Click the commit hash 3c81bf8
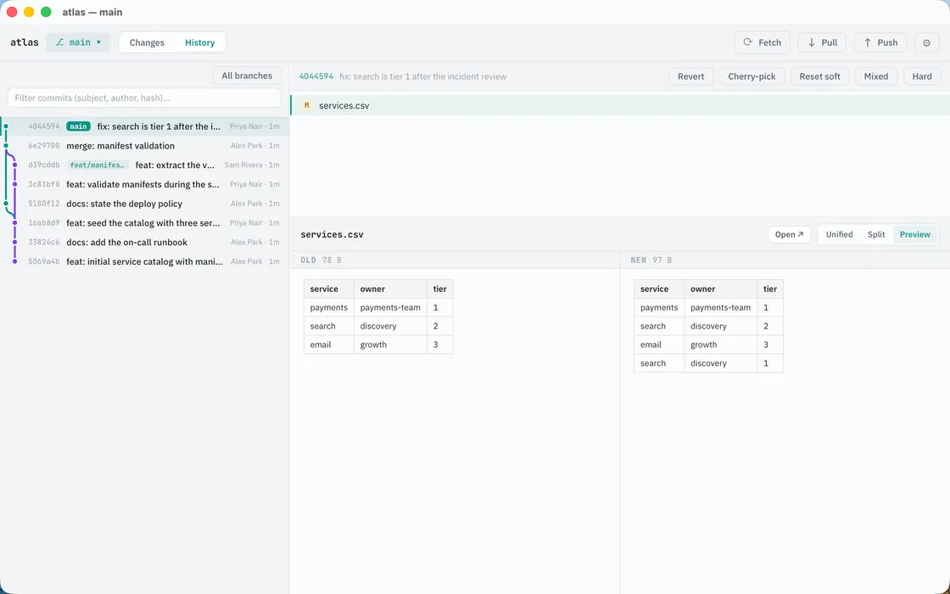 click(x=43, y=184)
